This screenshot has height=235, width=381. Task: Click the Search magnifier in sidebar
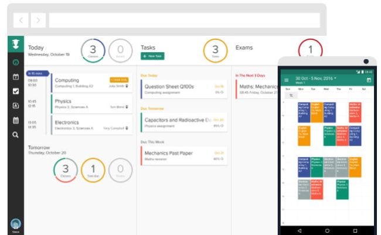pyautogui.click(x=15, y=134)
